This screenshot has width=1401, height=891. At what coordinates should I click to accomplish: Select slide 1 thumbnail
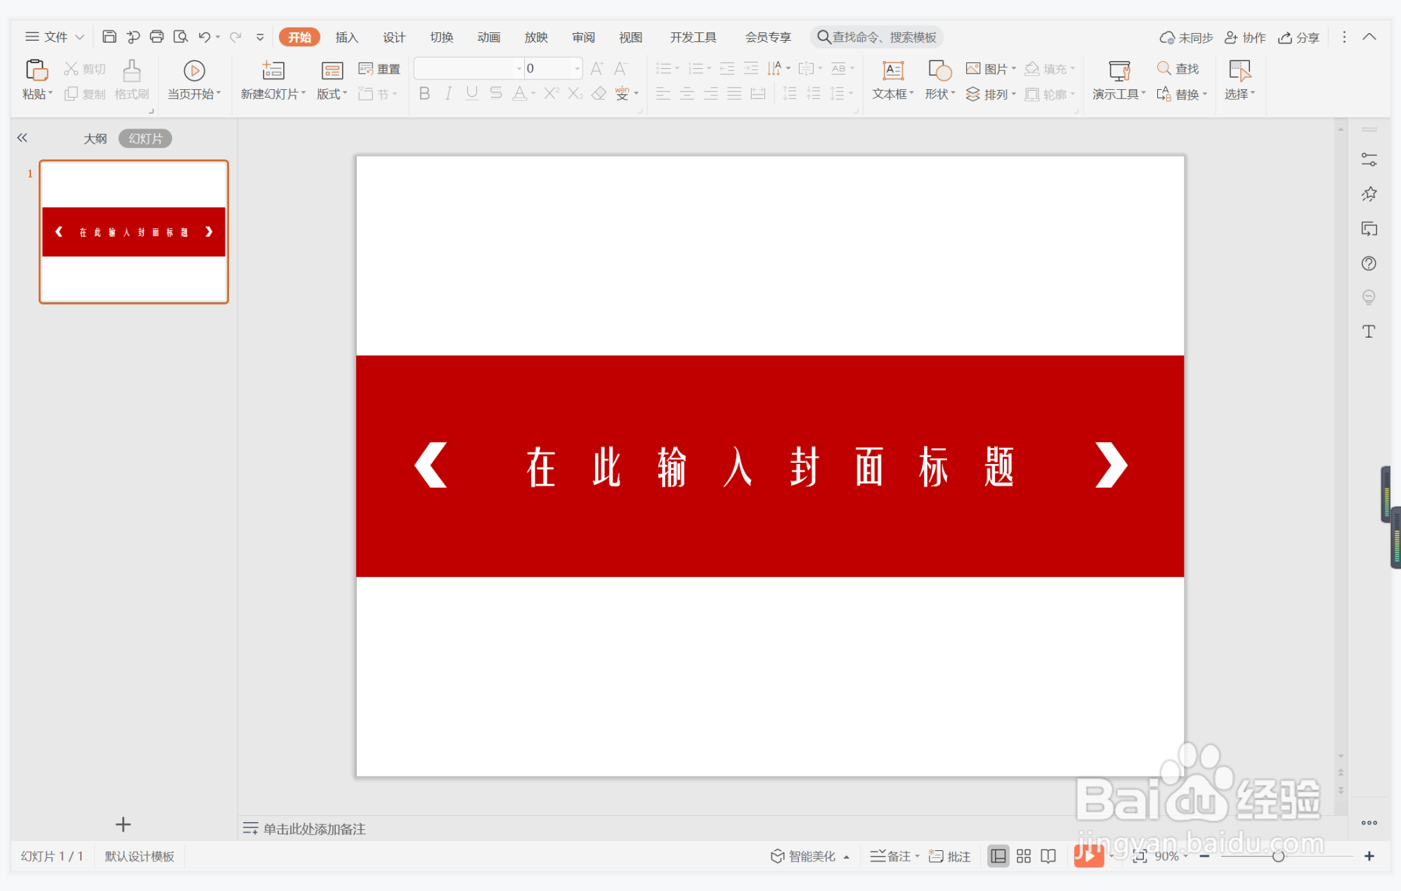click(133, 232)
